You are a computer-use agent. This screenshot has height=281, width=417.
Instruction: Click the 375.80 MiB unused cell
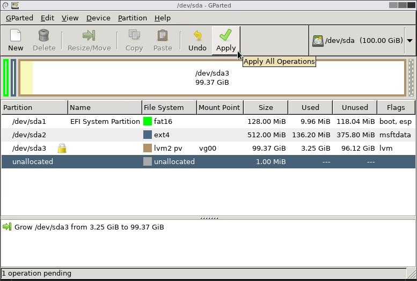point(356,135)
